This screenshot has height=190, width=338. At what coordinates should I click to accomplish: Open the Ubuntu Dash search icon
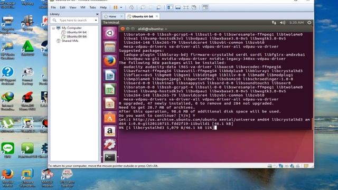110,33
